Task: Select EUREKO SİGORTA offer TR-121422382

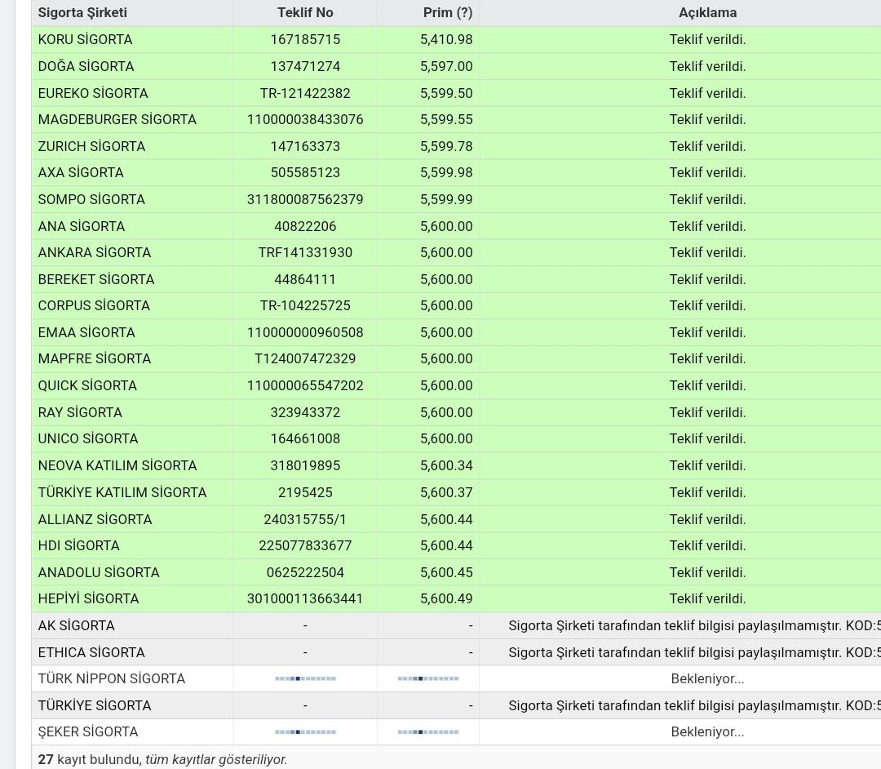Action: 305,93
